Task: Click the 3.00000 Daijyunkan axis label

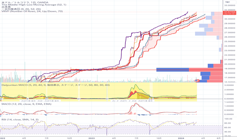Action: pos(229,85)
